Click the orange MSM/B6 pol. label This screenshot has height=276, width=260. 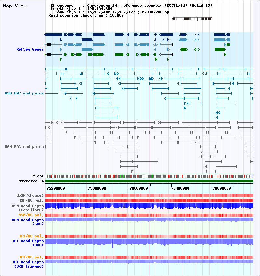click(x=31, y=215)
